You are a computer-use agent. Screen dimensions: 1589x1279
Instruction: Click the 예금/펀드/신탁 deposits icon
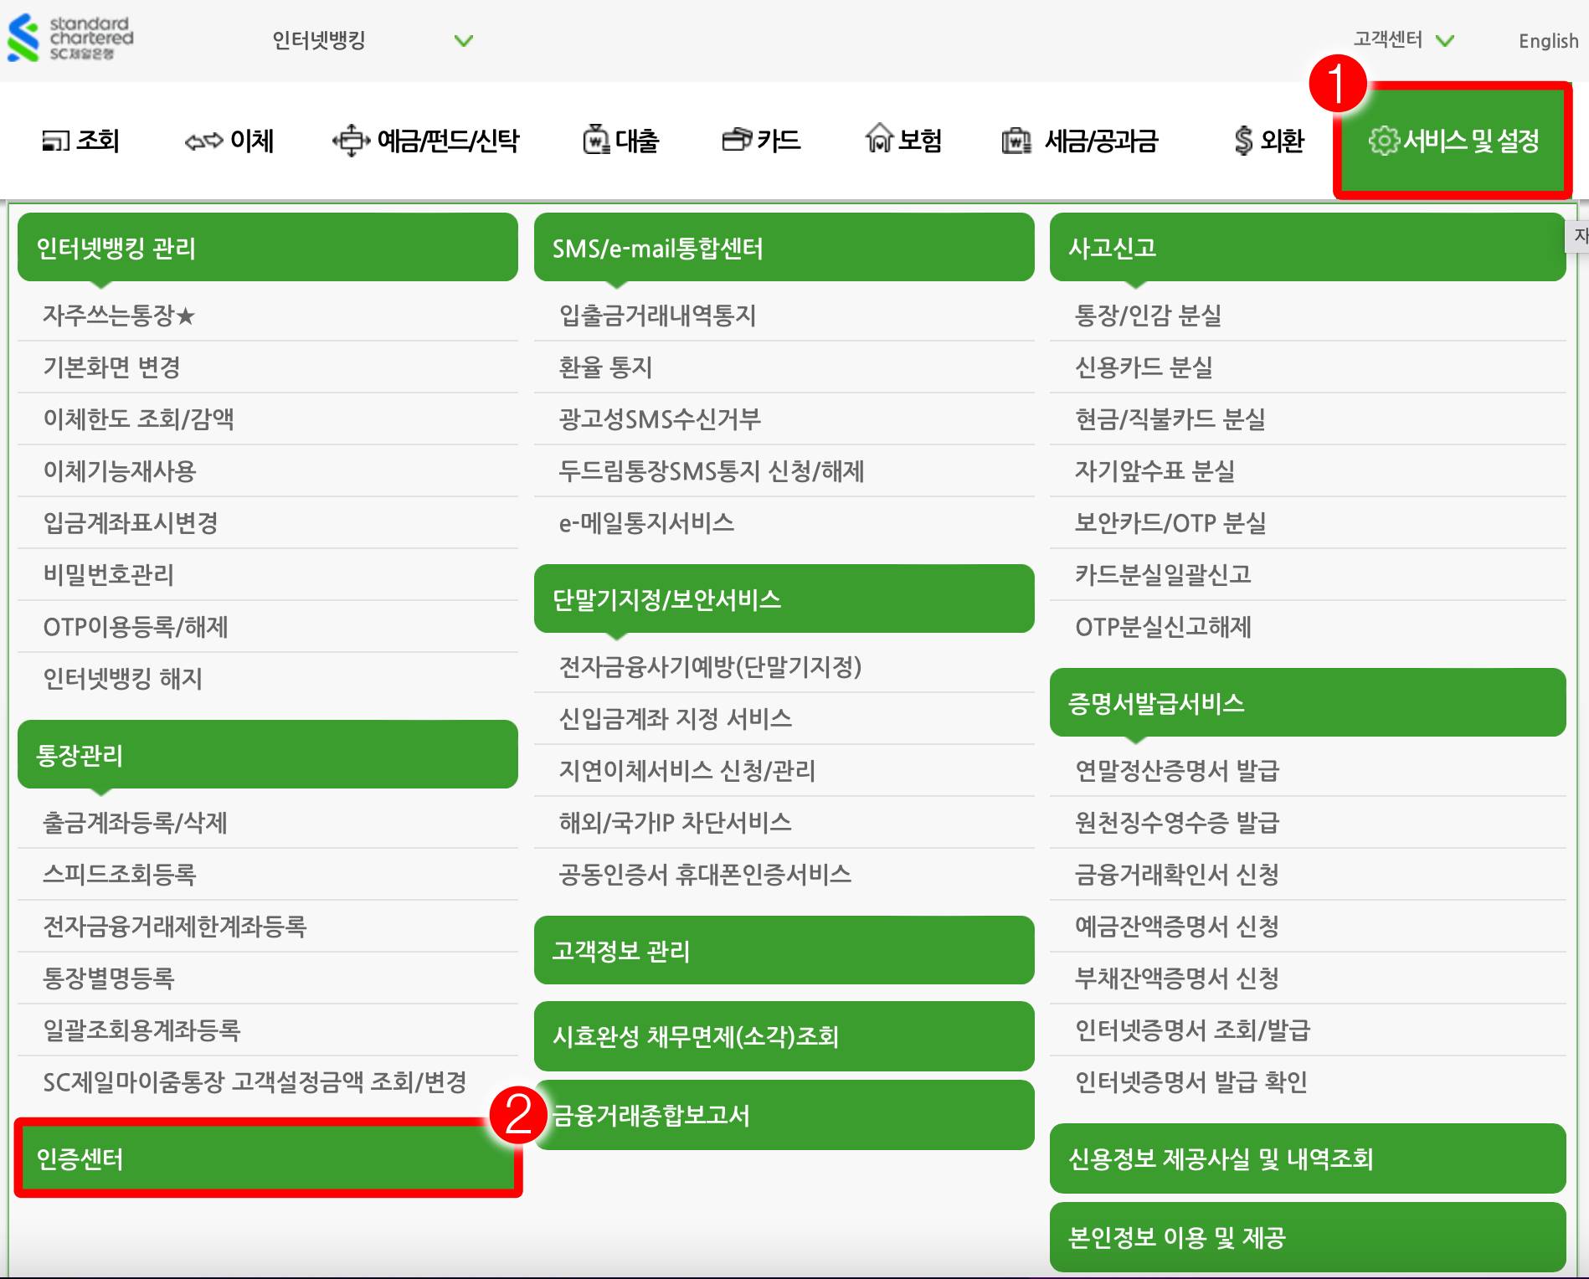[x=350, y=141]
